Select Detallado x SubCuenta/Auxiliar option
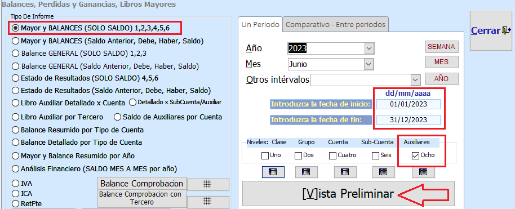 175,102
